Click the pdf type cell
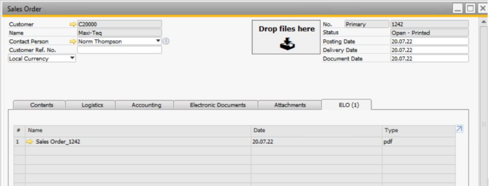This screenshot has height=186, width=489. click(x=419, y=142)
